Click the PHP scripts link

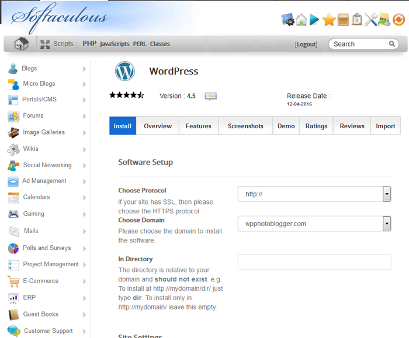(89, 44)
